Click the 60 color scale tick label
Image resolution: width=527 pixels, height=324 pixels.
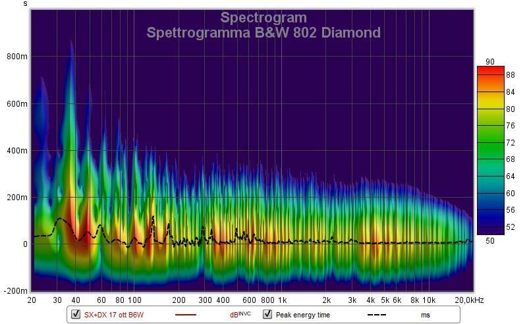[x=511, y=193]
